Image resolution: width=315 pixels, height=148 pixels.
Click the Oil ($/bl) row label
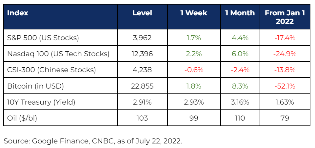tap(22, 118)
